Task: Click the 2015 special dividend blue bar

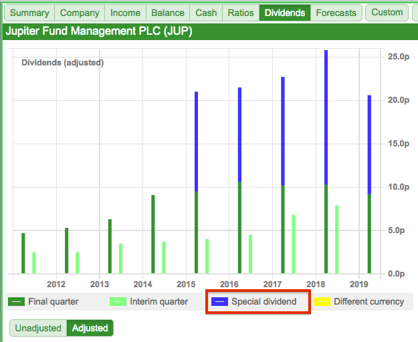Action: click(197, 142)
